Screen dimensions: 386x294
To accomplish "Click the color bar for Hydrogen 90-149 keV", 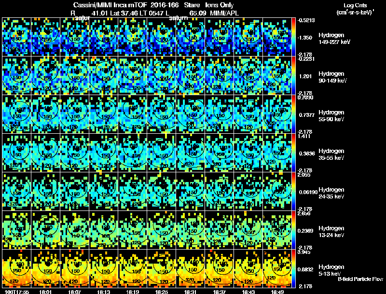I will 294,76.
